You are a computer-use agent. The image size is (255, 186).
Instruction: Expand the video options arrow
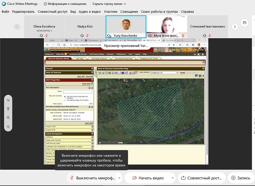click(172, 178)
